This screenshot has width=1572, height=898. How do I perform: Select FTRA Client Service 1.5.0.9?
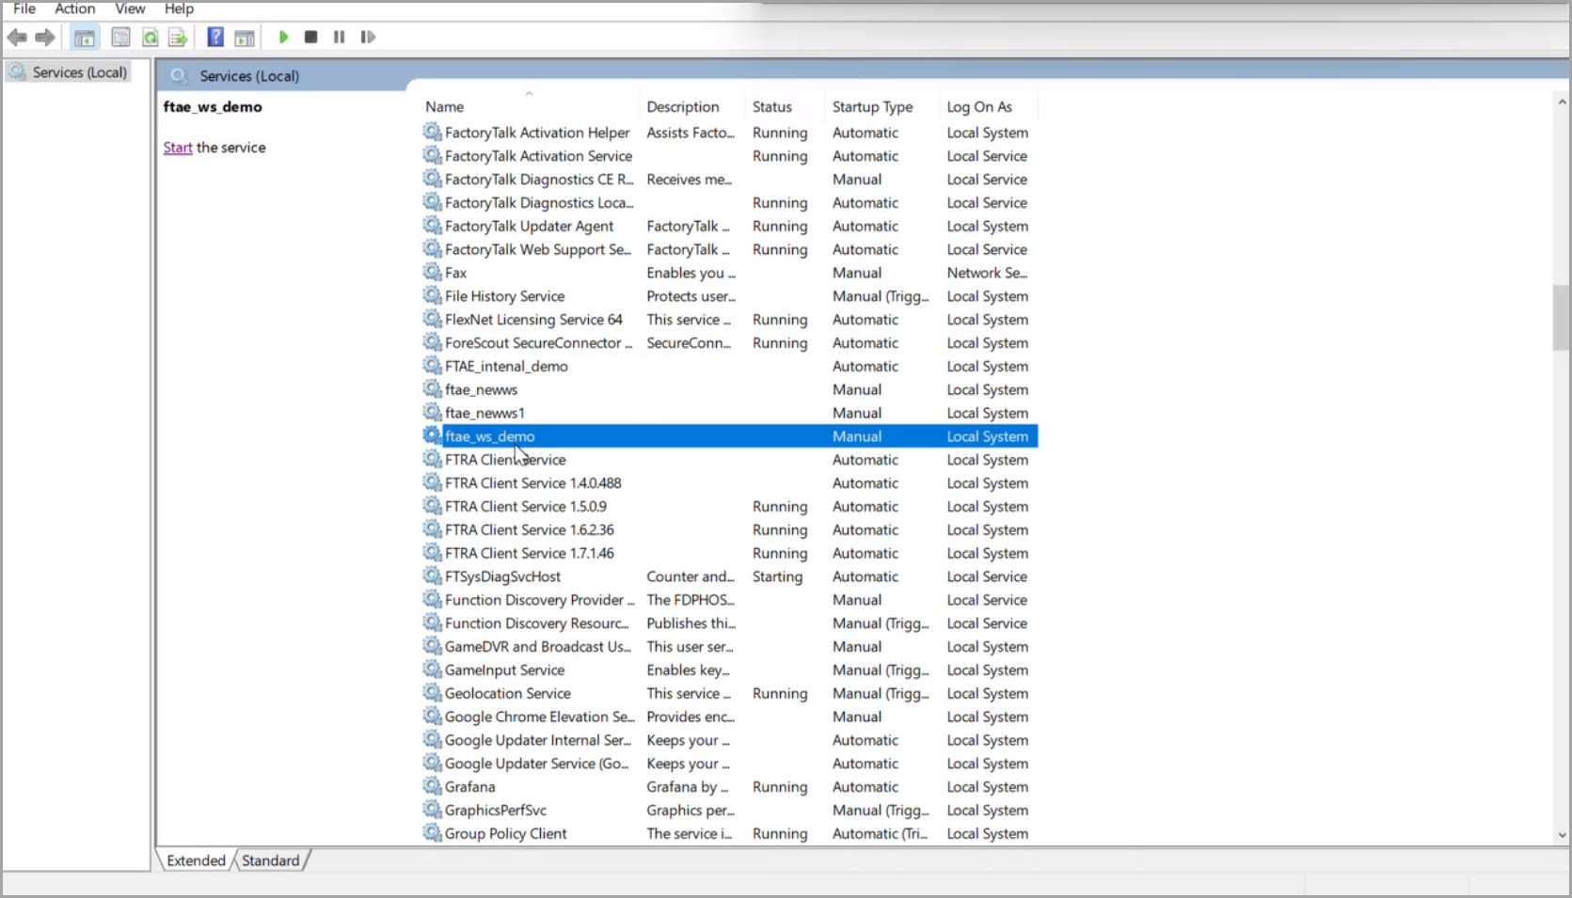729,507
